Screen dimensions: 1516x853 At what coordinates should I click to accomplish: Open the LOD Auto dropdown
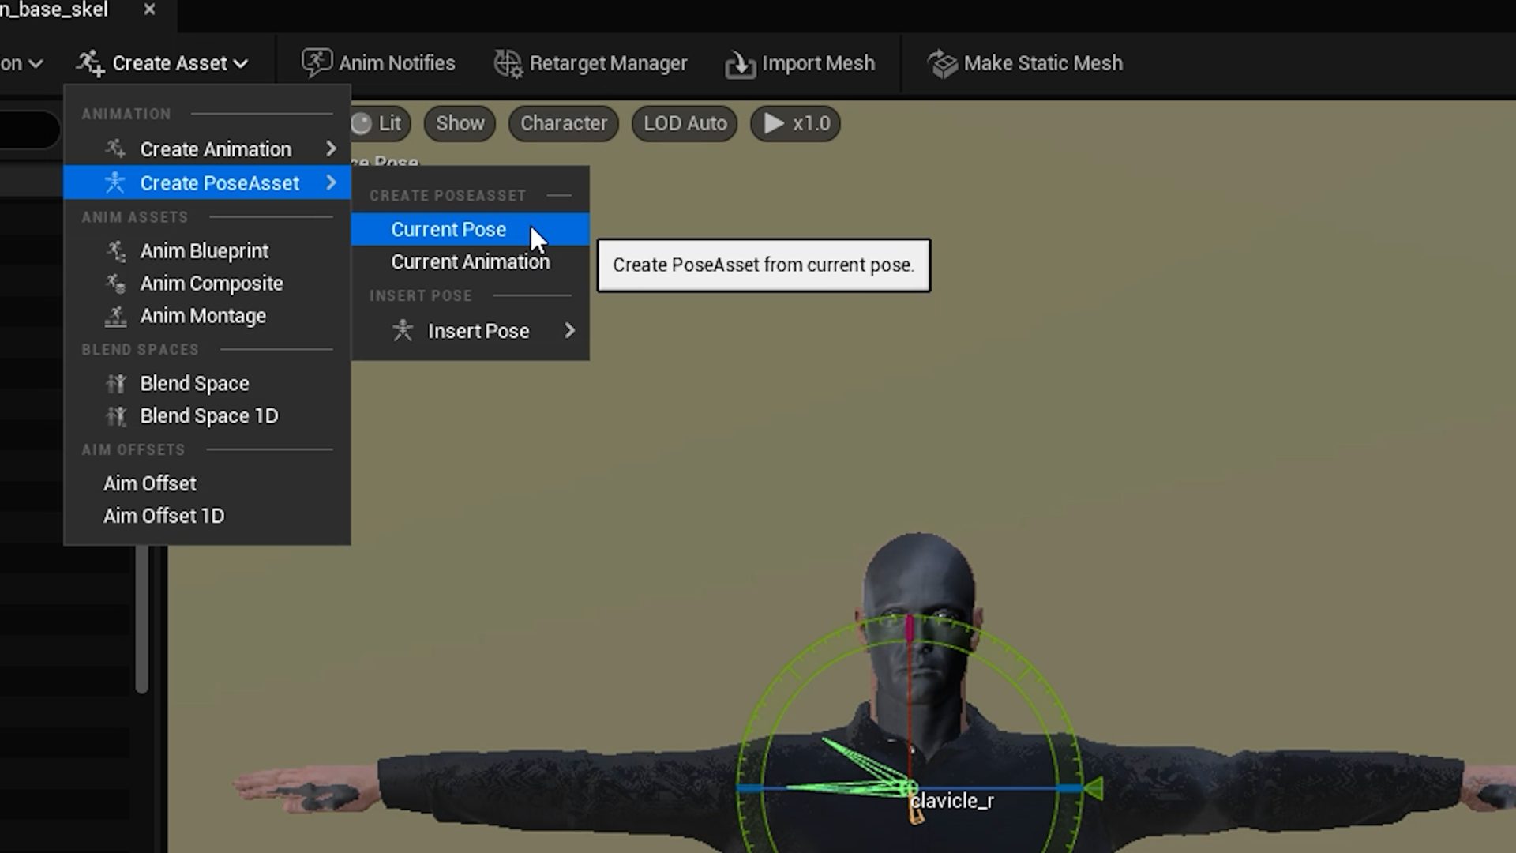click(x=685, y=123)
